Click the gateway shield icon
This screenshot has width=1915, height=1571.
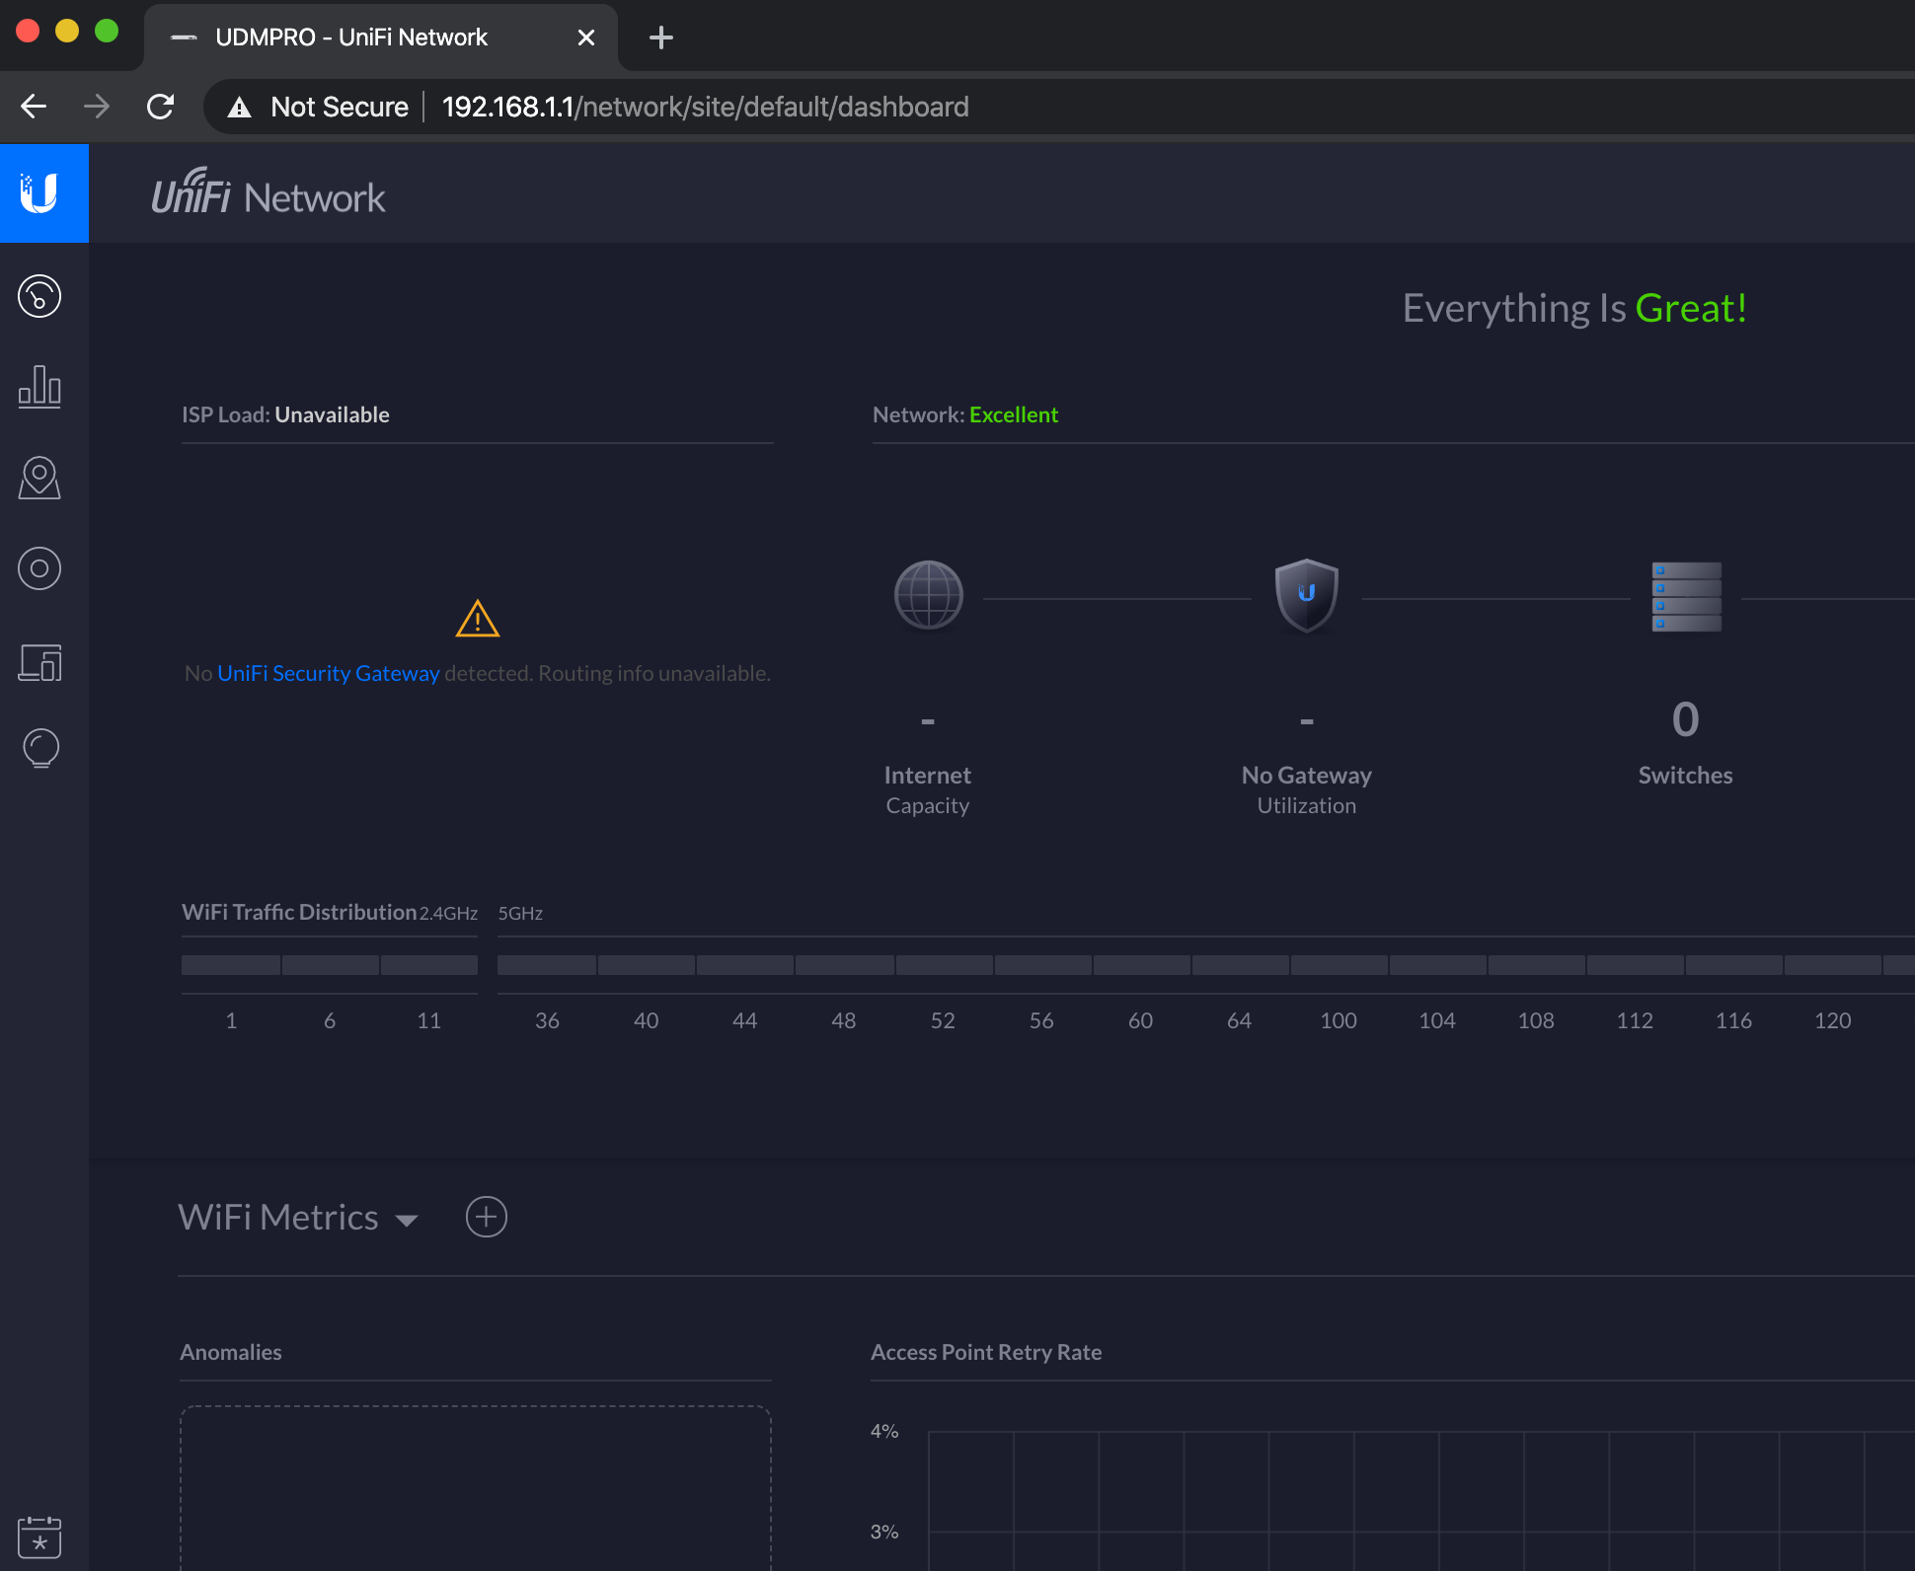[1306, 595]
